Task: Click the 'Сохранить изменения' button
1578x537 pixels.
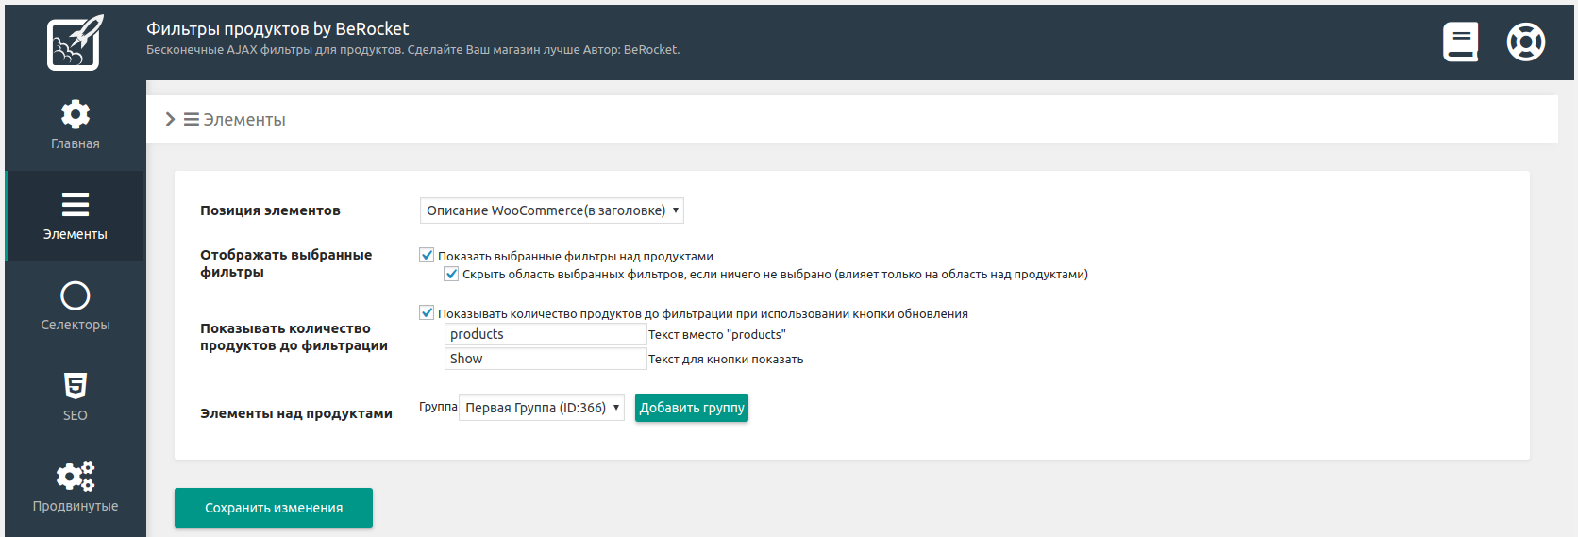Action: tap(274, 508)
